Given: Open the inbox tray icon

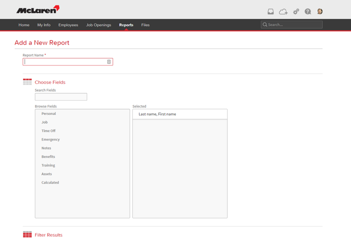Looking at the screenshot, I should pos(271,11).
